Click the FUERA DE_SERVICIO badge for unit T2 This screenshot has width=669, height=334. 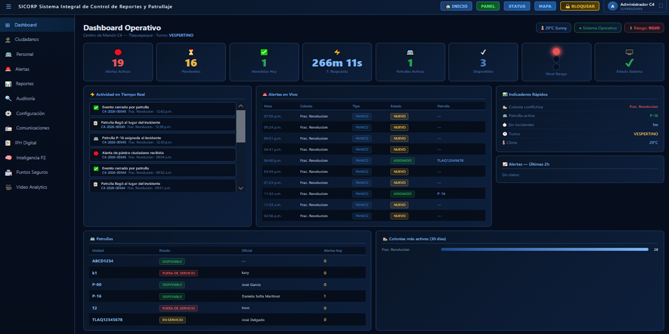coord(178,308)
